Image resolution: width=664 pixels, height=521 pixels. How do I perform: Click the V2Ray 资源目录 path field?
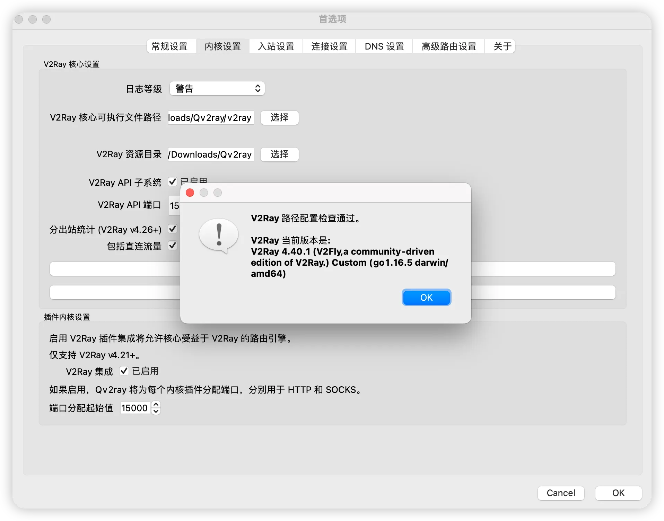(210, 154)
